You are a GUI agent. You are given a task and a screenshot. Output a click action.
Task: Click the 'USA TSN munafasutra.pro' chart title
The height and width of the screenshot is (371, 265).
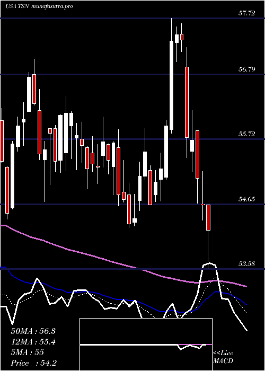pos(39,6)
